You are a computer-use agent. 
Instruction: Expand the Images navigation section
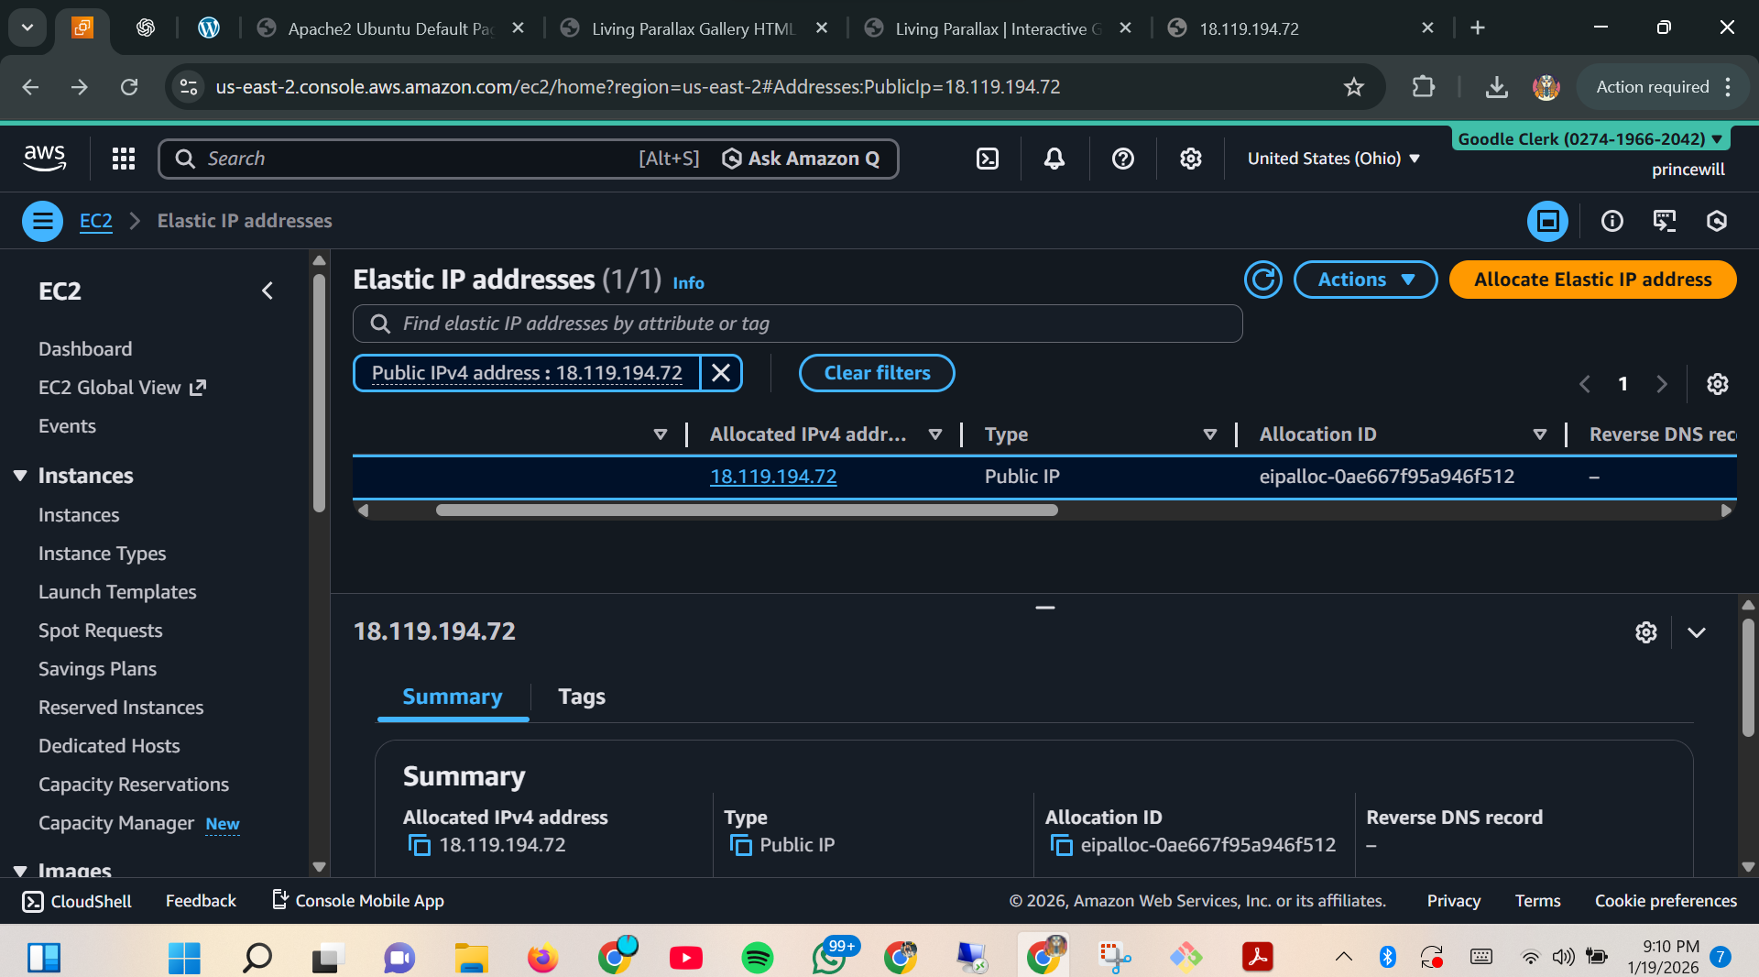tap(20, 870)
